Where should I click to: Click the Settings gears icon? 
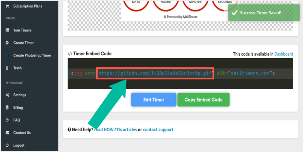7,95
